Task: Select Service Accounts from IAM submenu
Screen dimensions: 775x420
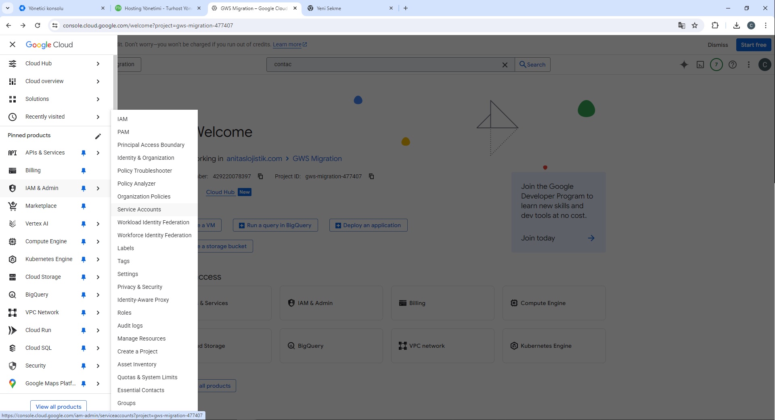Action: pyautogui.click(x=139, y=209)
